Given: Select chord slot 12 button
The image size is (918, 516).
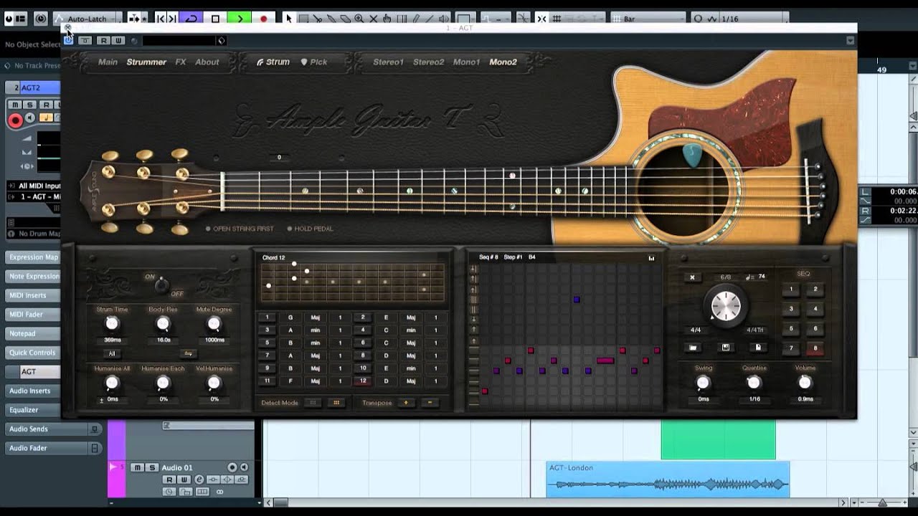Looking at the screenshot, I should 363,381.
